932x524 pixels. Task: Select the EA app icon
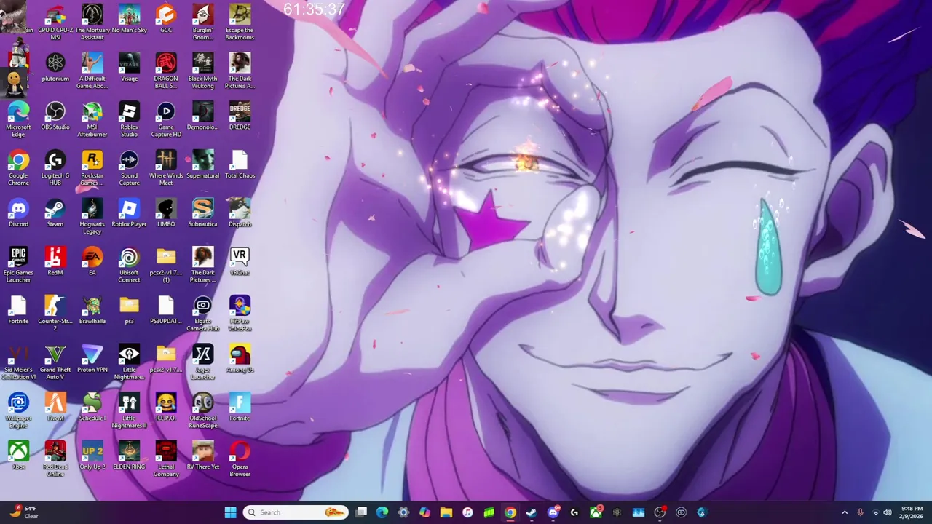click(92, 262)
